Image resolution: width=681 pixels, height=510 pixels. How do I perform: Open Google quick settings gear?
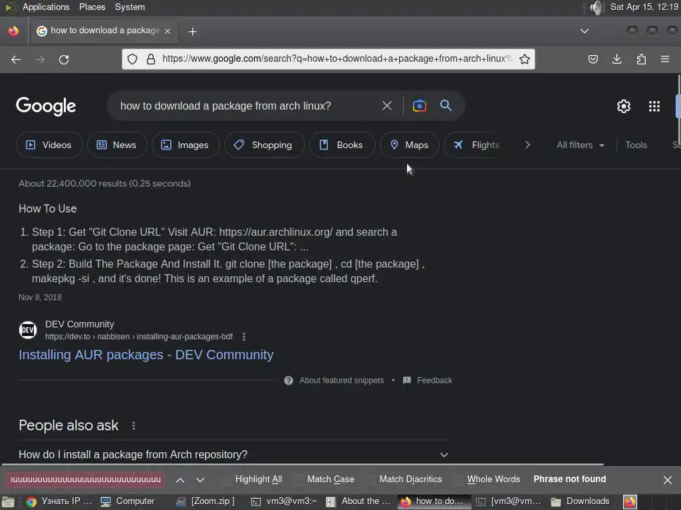[x=624, y=106]
